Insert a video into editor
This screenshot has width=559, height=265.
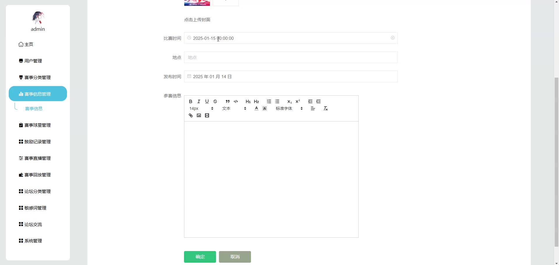pos(207,115)
